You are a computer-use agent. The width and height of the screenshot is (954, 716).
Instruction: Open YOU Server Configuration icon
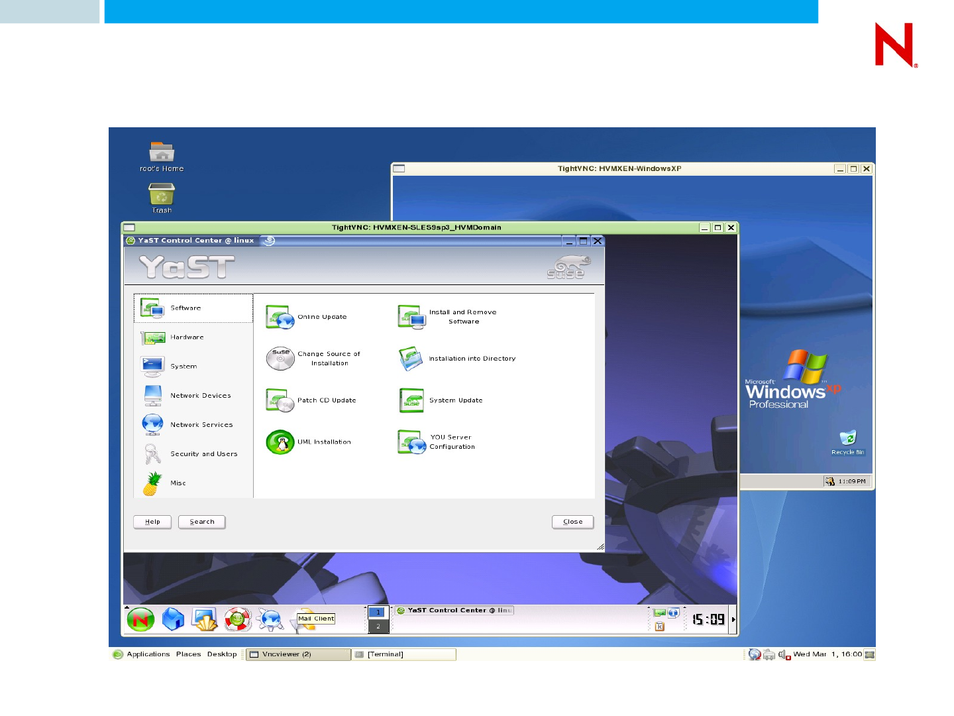411,442
